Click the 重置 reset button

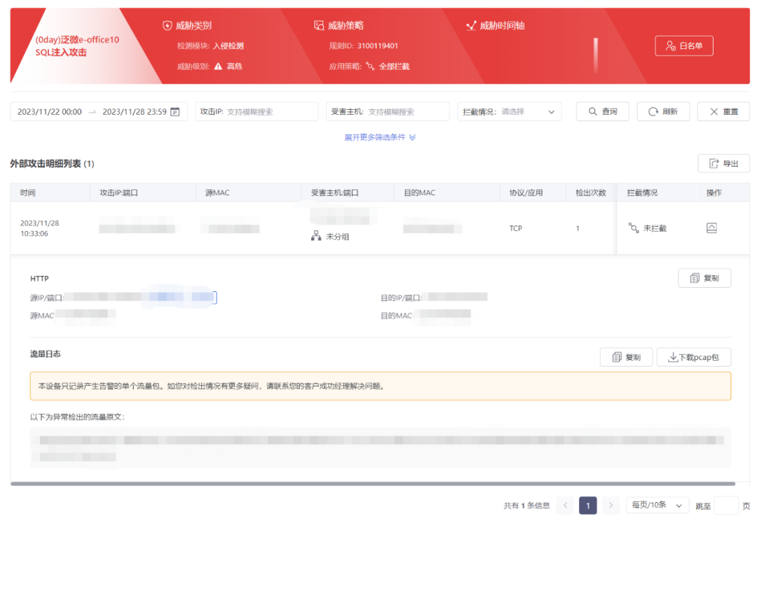tap(723, 111)
